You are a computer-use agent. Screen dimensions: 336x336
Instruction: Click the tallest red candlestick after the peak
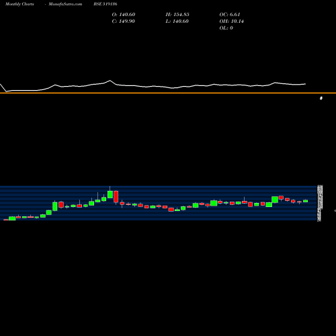pos(116,197)
